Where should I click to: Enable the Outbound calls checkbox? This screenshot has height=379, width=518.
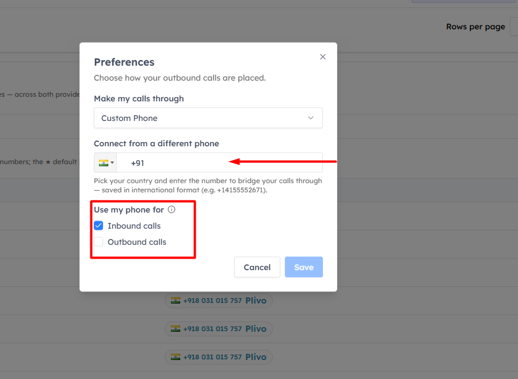98,242
